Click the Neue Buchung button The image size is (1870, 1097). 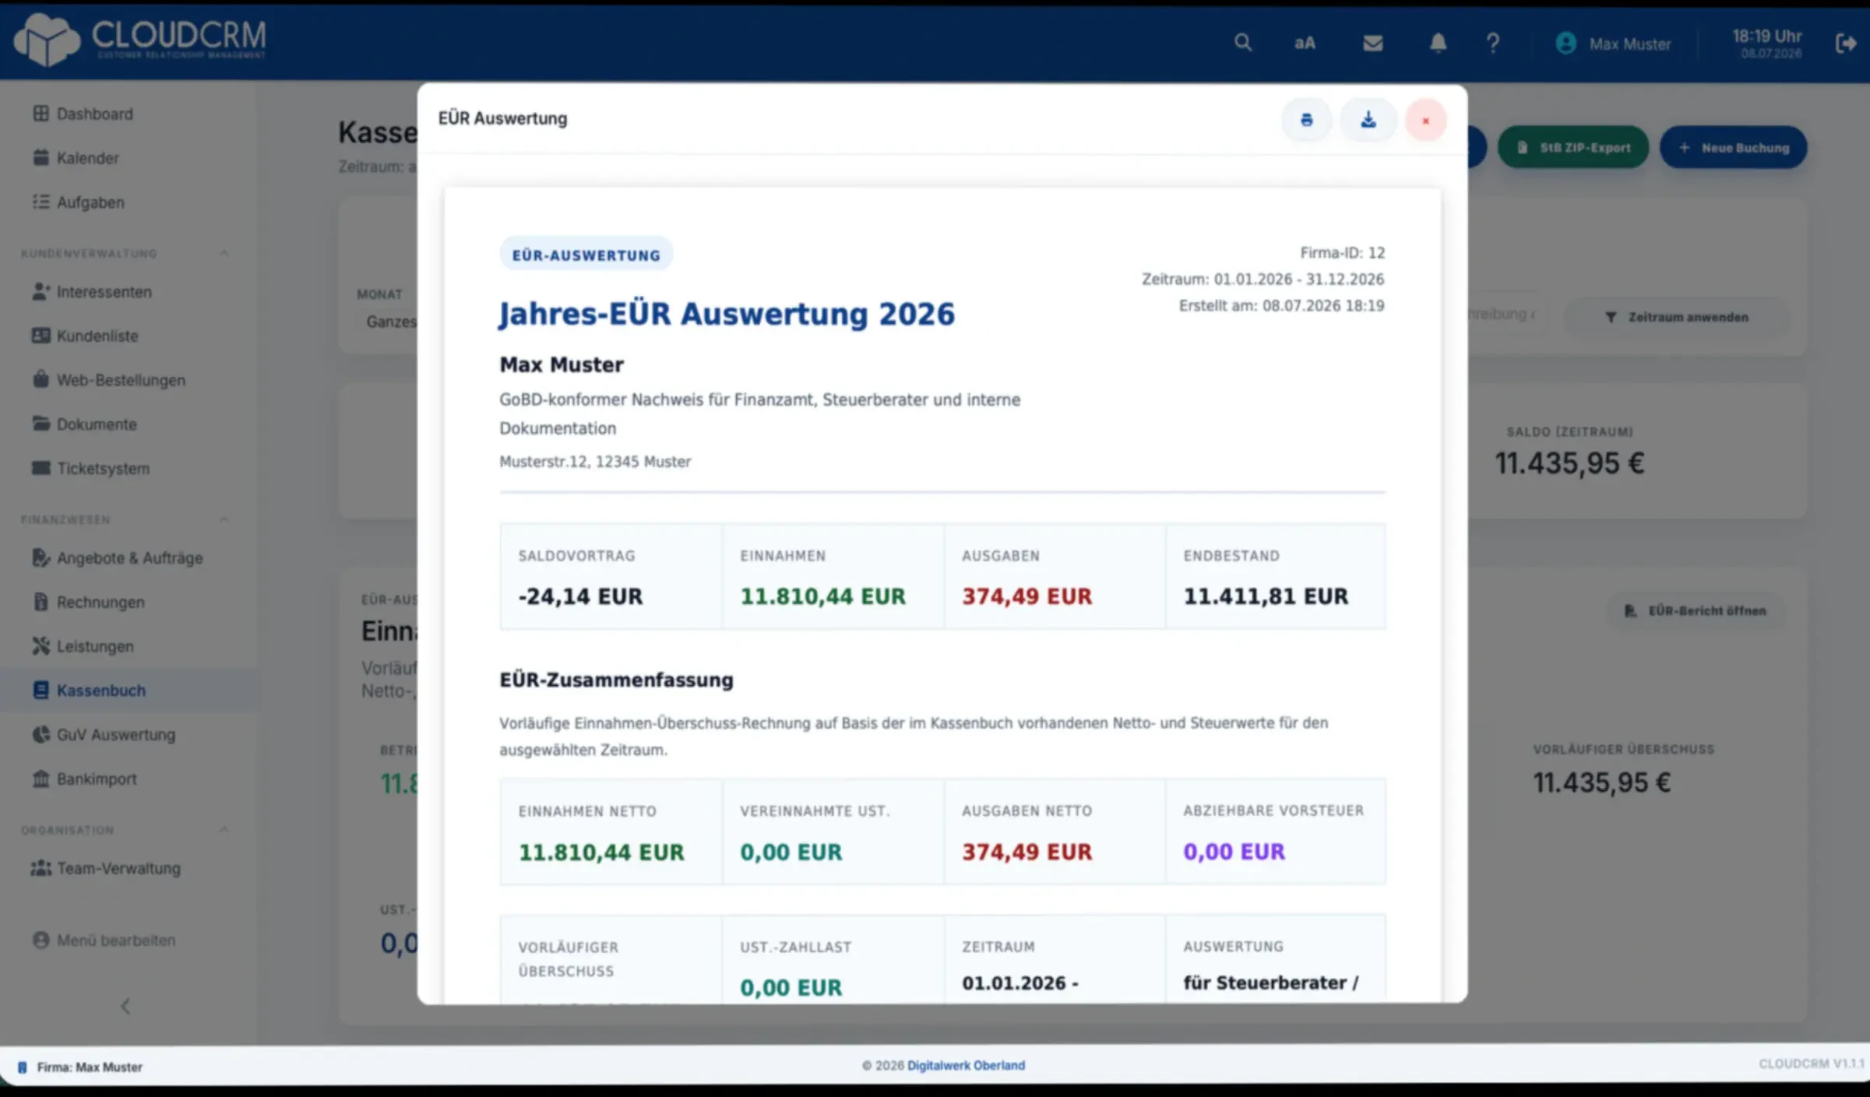click(1733, 147)
